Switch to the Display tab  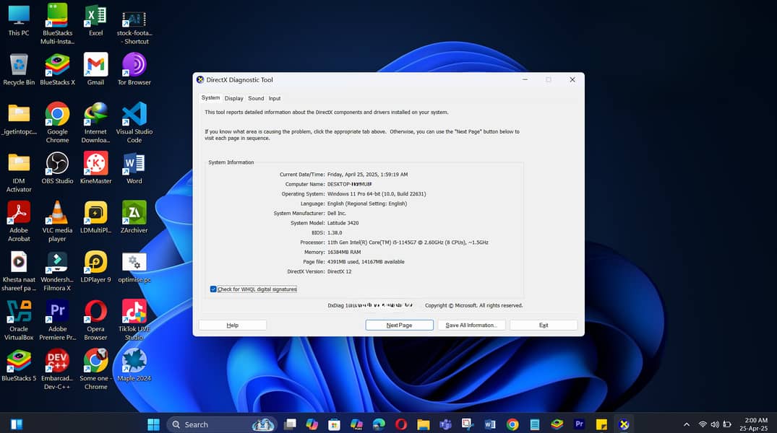(233, 98)
